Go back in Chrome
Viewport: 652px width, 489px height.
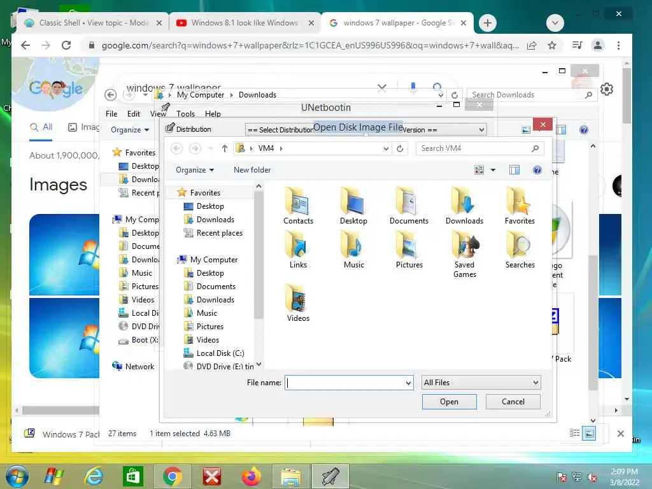(x=25, y=45)
